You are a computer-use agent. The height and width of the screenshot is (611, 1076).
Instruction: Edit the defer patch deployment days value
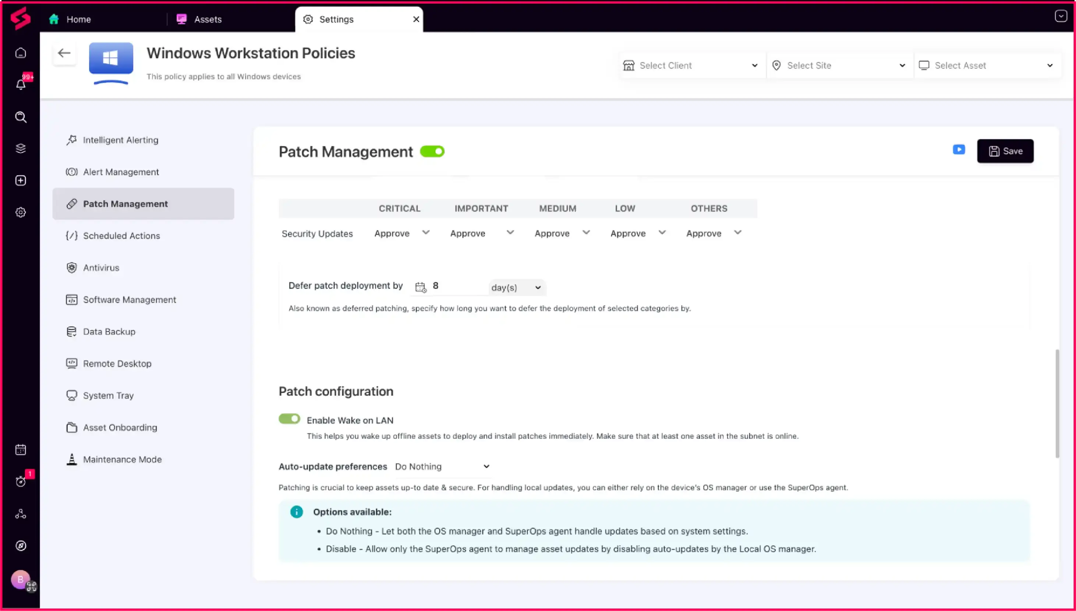click(445, 286)
